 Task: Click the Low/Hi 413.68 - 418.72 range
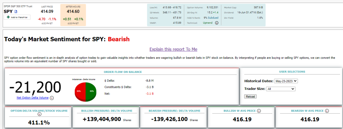[172, 7]
